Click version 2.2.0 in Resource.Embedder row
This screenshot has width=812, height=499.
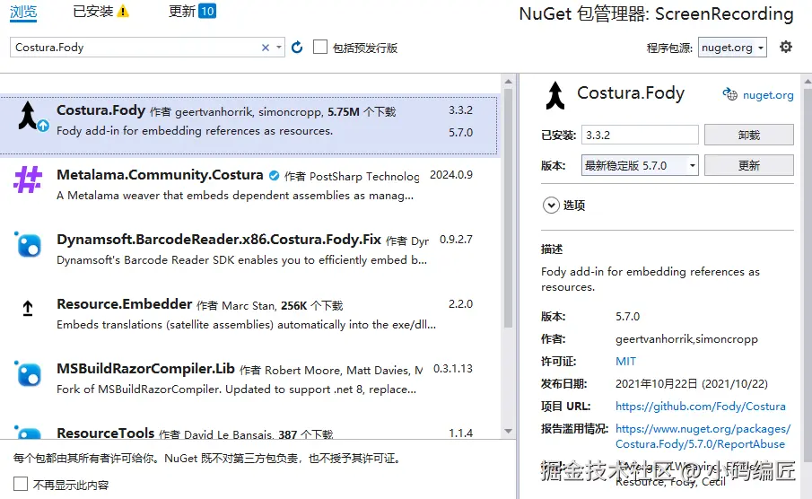[460, 304]
